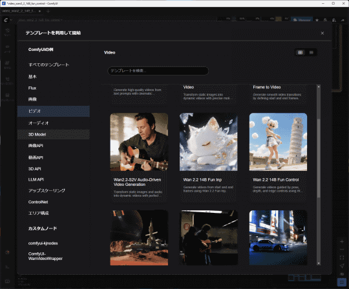The image size is (349, 289).
Task: Switch templates to grid view
Action: pyautogui.click(x=301, y=52)
